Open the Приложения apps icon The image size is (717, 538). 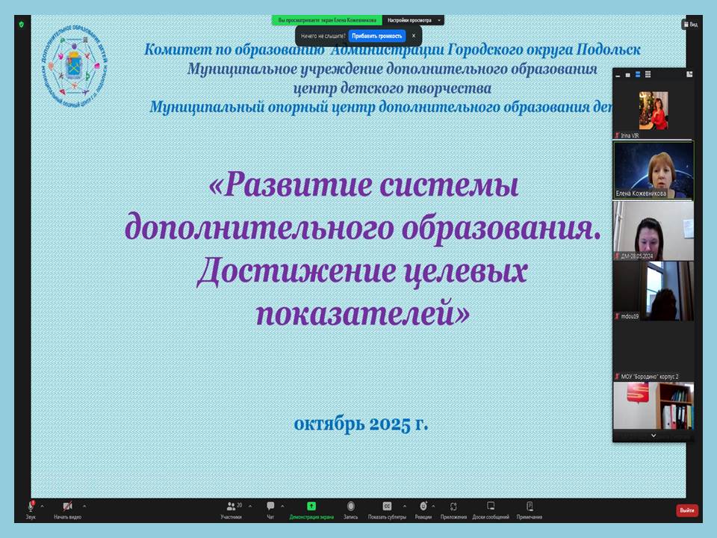pos(453,507)
